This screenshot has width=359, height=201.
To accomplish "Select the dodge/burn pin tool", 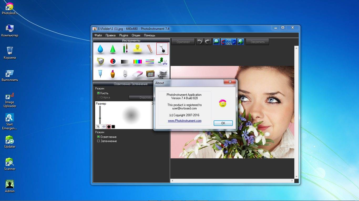I will pyautogui.click(x=162, y=49).
